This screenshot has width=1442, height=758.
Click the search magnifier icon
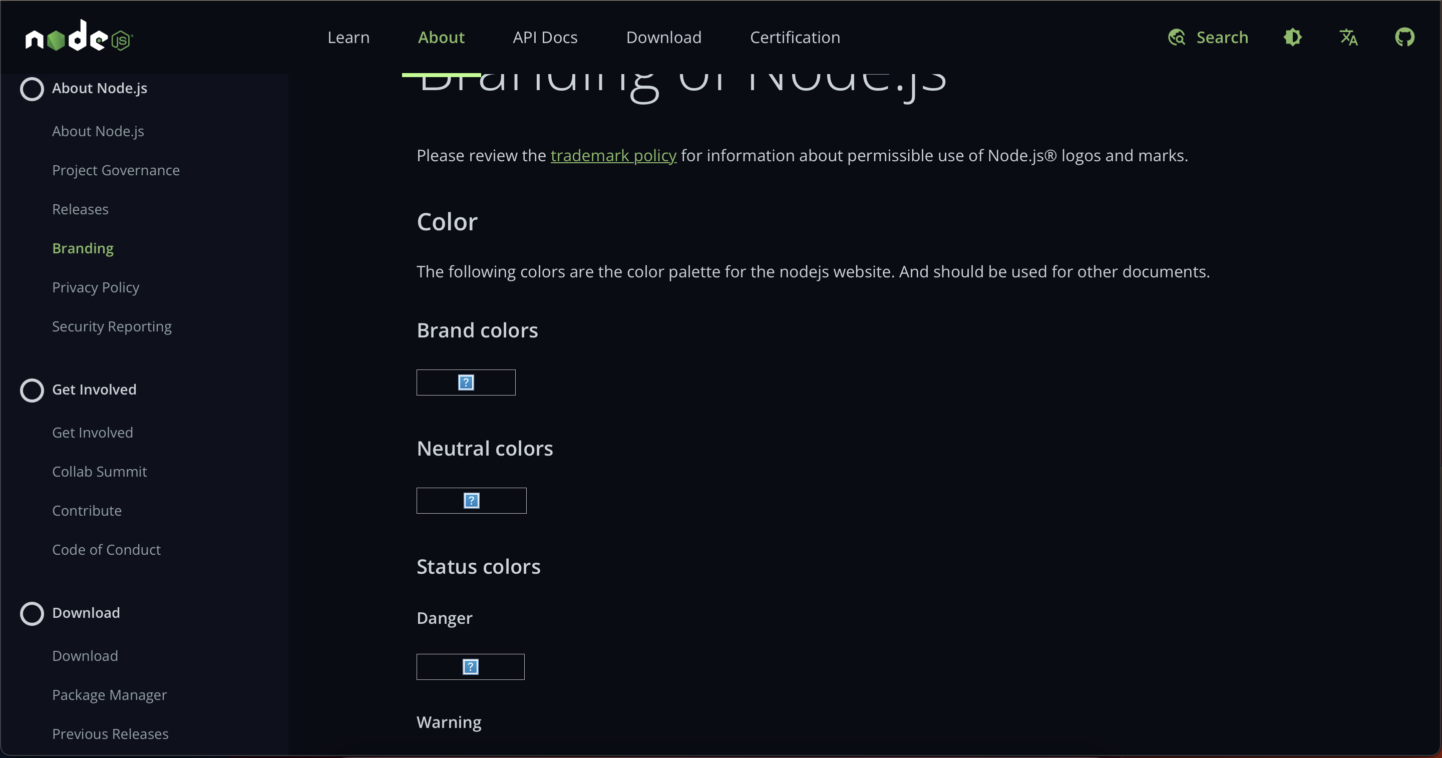pyautogui.click(x=1176, y=38)
